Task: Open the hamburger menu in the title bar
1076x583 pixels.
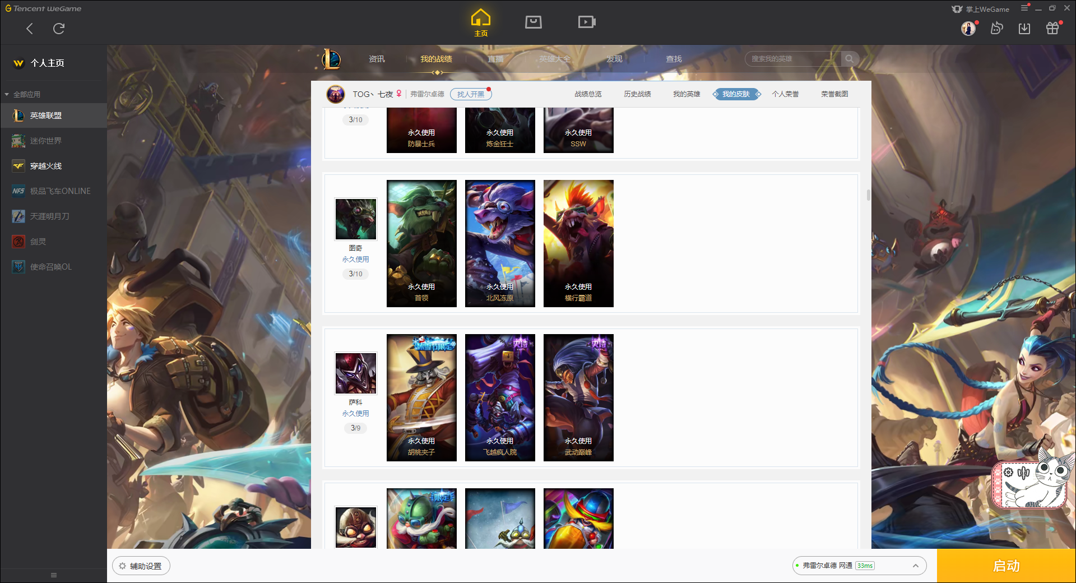Action: (x=1024, y=8)
